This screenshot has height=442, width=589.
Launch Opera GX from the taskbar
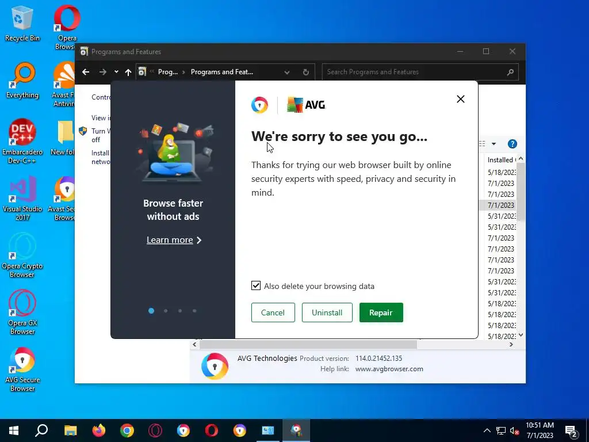(x=155, y=430)
